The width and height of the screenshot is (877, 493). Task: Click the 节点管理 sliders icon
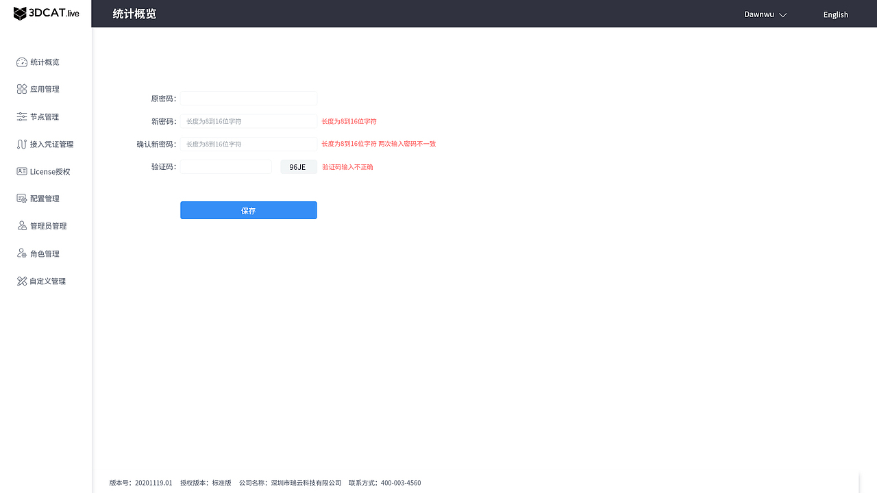pos(22,117)
